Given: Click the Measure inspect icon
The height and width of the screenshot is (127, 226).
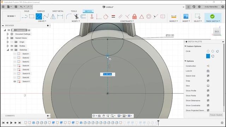Looking at the screenshot, I should click(x=174, y=17).
